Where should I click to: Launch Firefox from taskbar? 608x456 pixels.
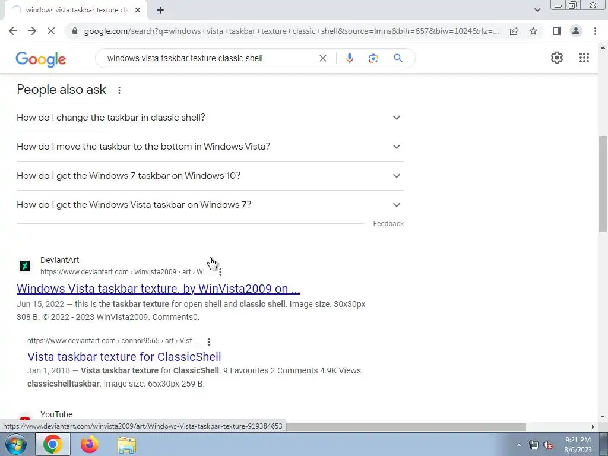pyautogui.click(x=89, y=444)
